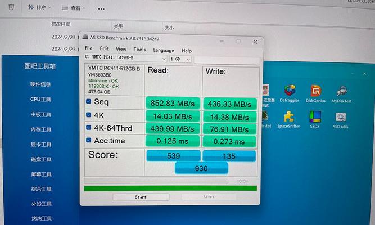Click the Abort button
Screen dimensions: 375x225
point(209,196)
